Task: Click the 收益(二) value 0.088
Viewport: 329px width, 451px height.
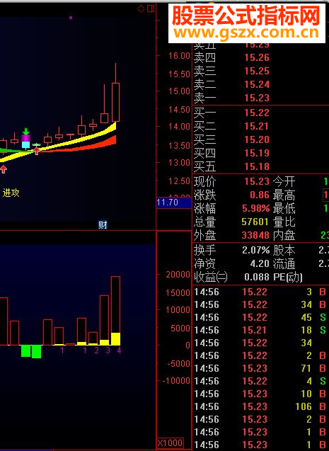Action: (x=257, y=277)
